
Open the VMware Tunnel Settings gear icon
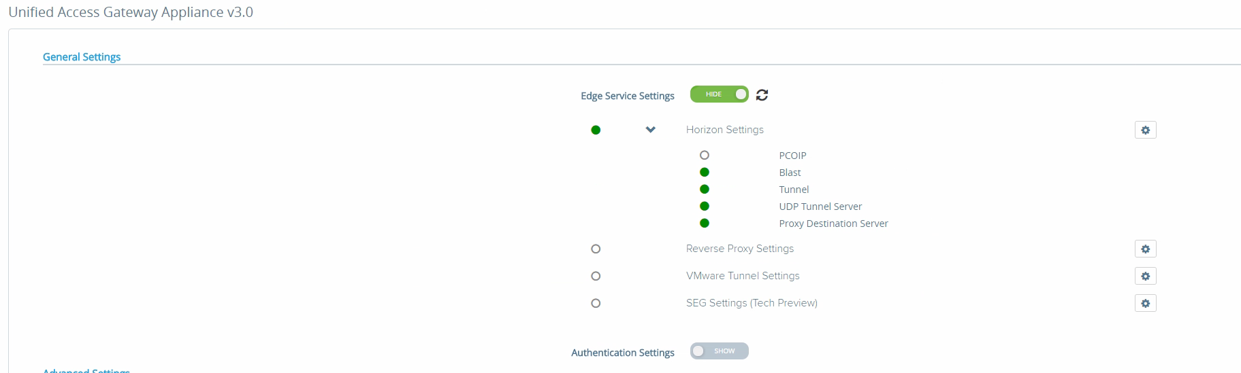coord(1145,277)
